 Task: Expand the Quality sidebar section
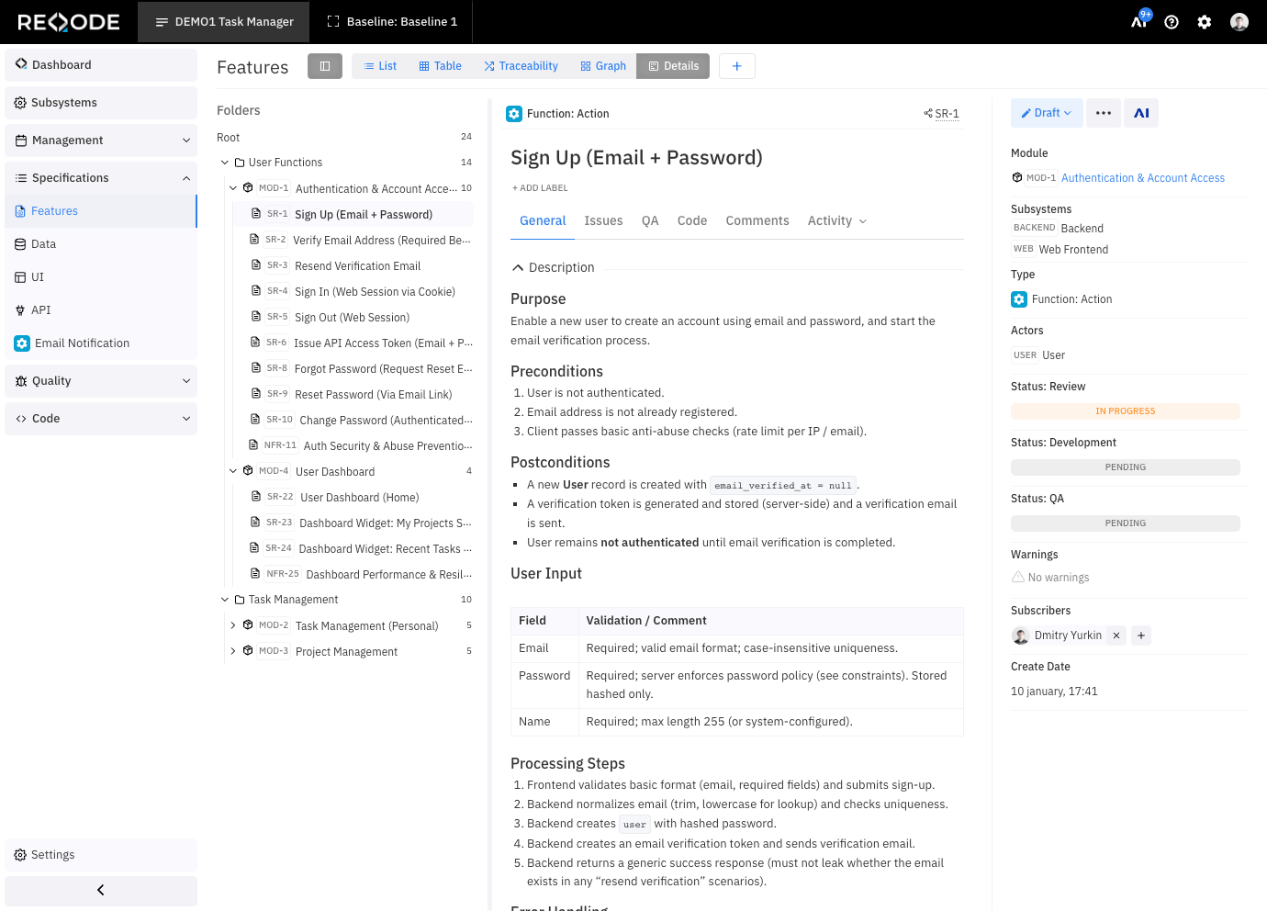point(101,381)
